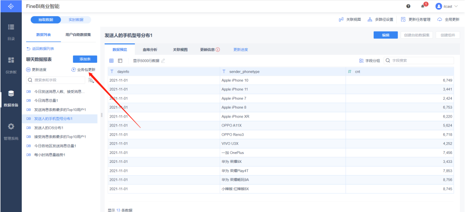Expand the itcast user dropdown chevron
465x212 pixels.
coord(456,6)
